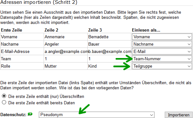The image size is (193, 118).
Task: Click the 'Erste Zeile' column header
Action: (x=12, y=30)
